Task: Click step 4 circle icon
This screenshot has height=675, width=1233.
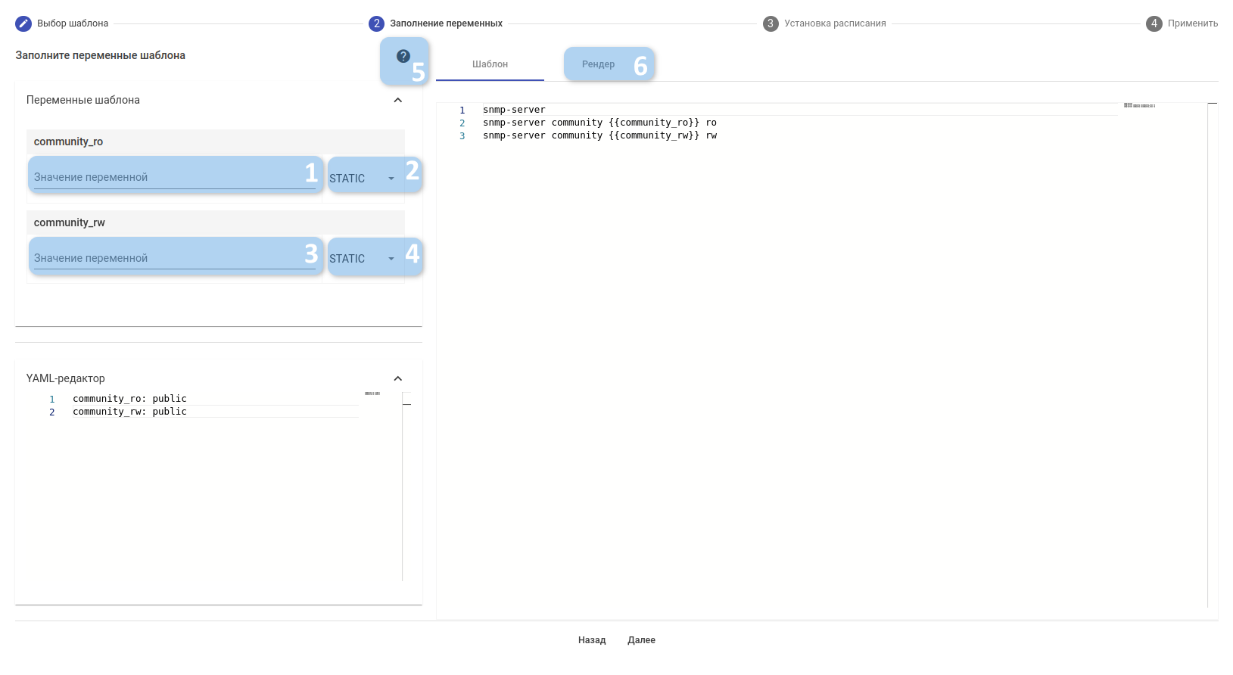Action: coord(1154,23)
